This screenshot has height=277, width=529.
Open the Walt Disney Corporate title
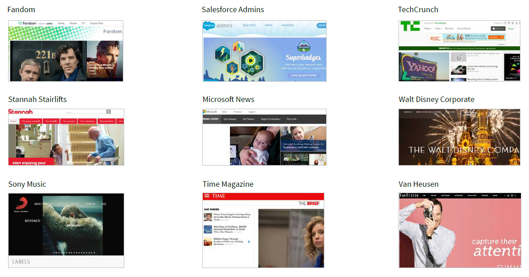click(436, 99)
